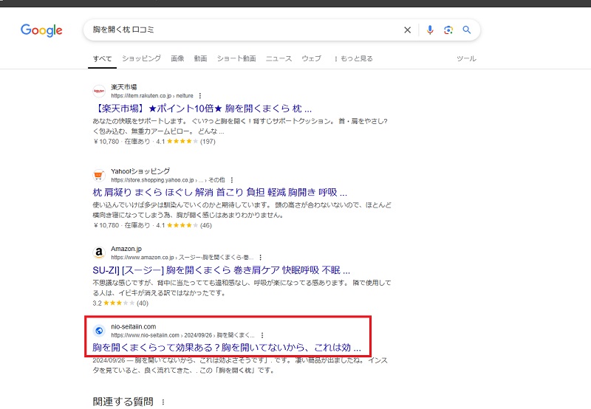Click the 楽天市場 site name
The image size is (591, 409).
point(123,87)
